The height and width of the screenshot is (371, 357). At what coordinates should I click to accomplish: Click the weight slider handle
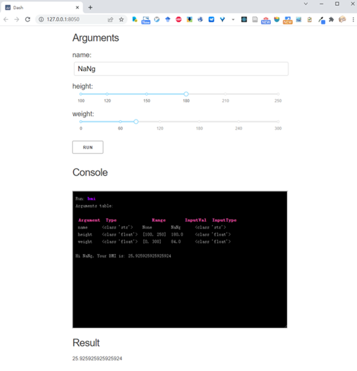coord(136,122)
